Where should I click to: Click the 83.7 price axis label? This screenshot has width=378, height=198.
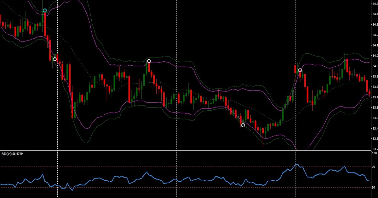tap(375, 97)
